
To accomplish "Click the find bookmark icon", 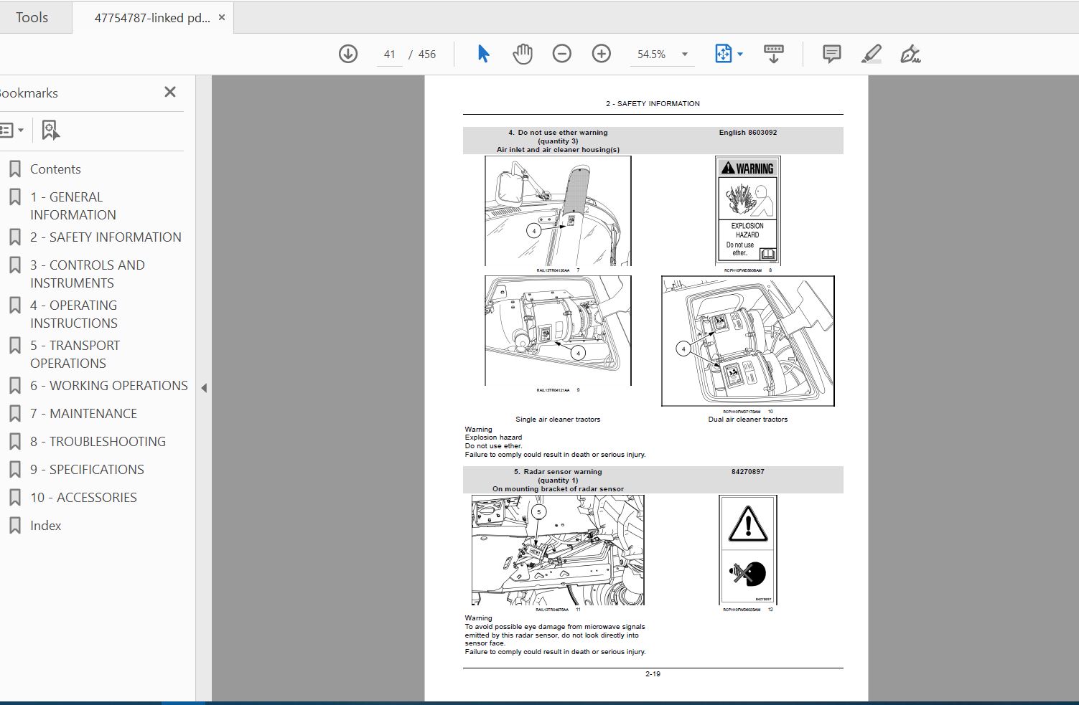I will [x=50, y=130].
